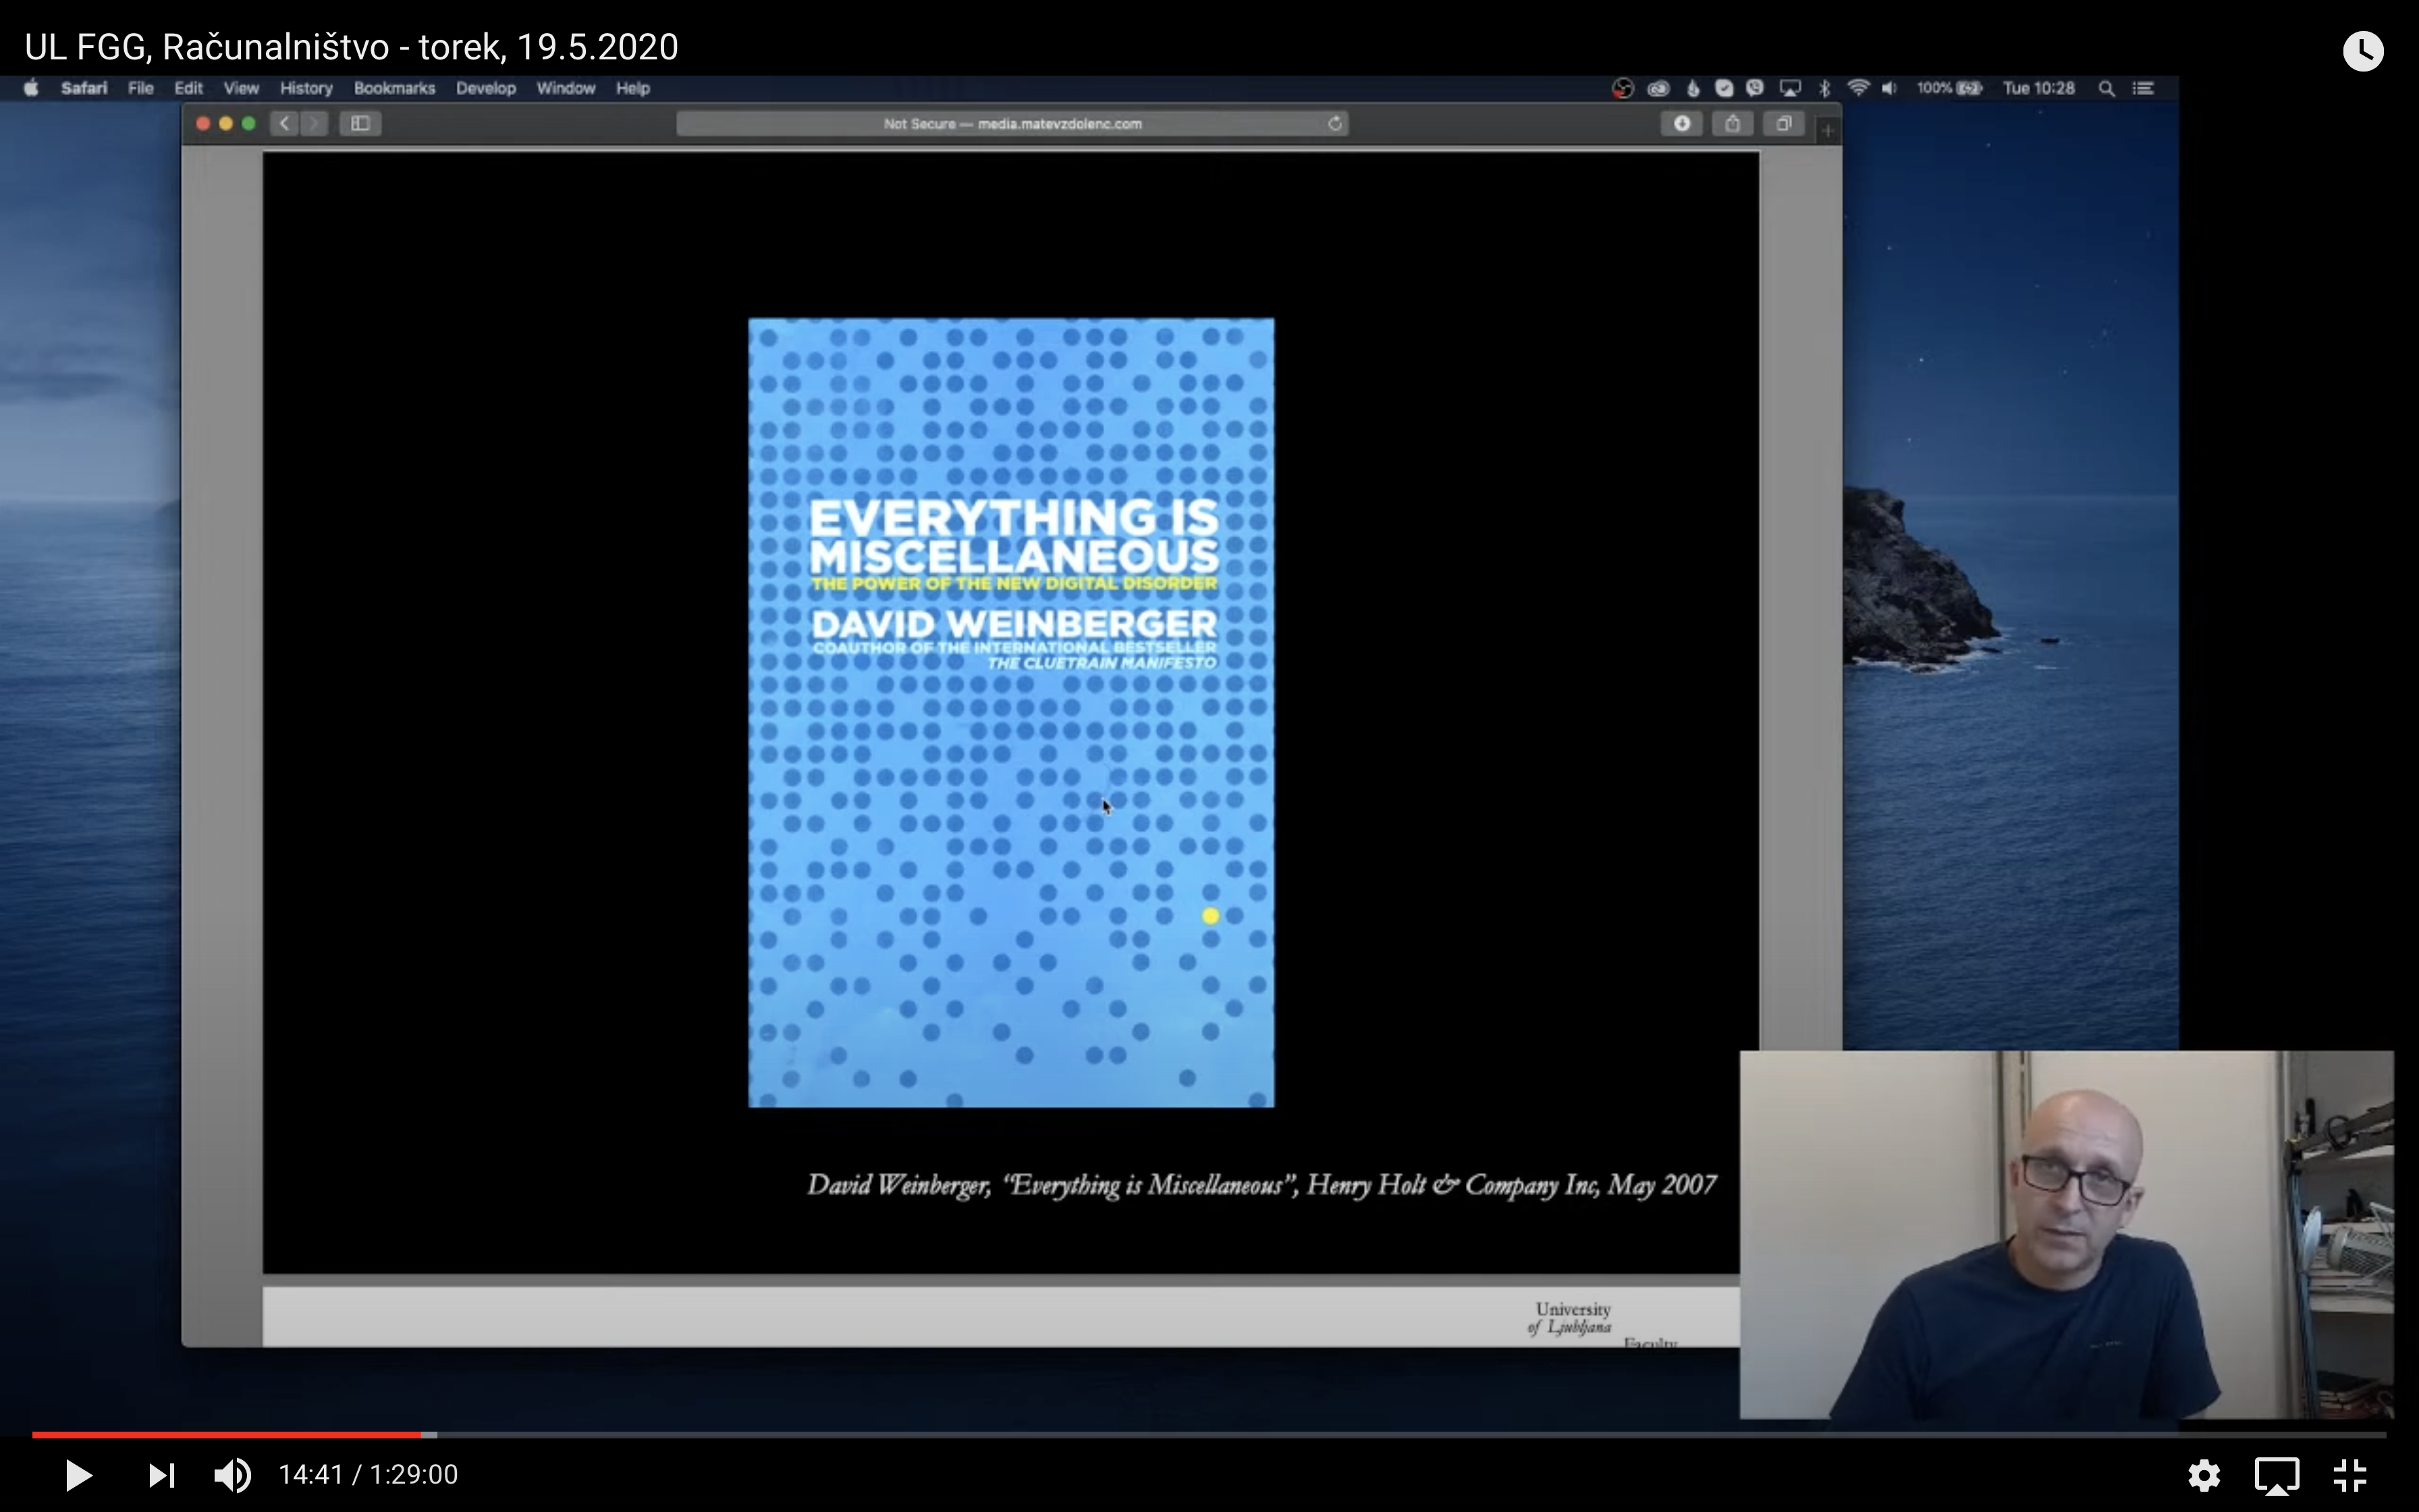This screenshot has width=2419, height=1512.
Task: Toggle the Safari sidebar button
Action: (x=361, y=123)
